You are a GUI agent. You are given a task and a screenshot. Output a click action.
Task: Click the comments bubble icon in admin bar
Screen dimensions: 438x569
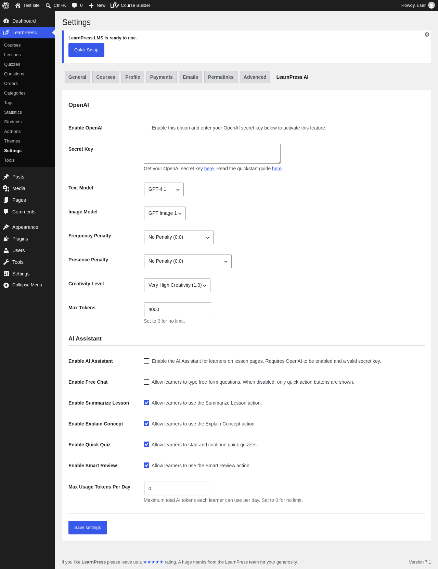[74, 5]
